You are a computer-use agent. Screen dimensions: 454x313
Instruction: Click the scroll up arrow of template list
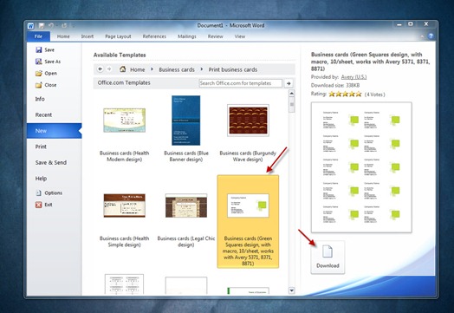(x=292, y=94)
